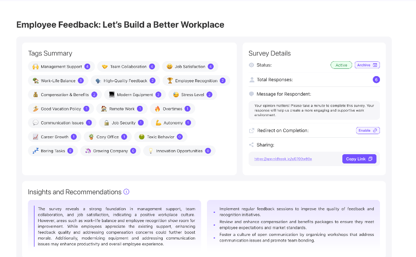This screenshot has width=416, height=257.
Task: Click the Message for Respondent text box
Action: point(314,110)
